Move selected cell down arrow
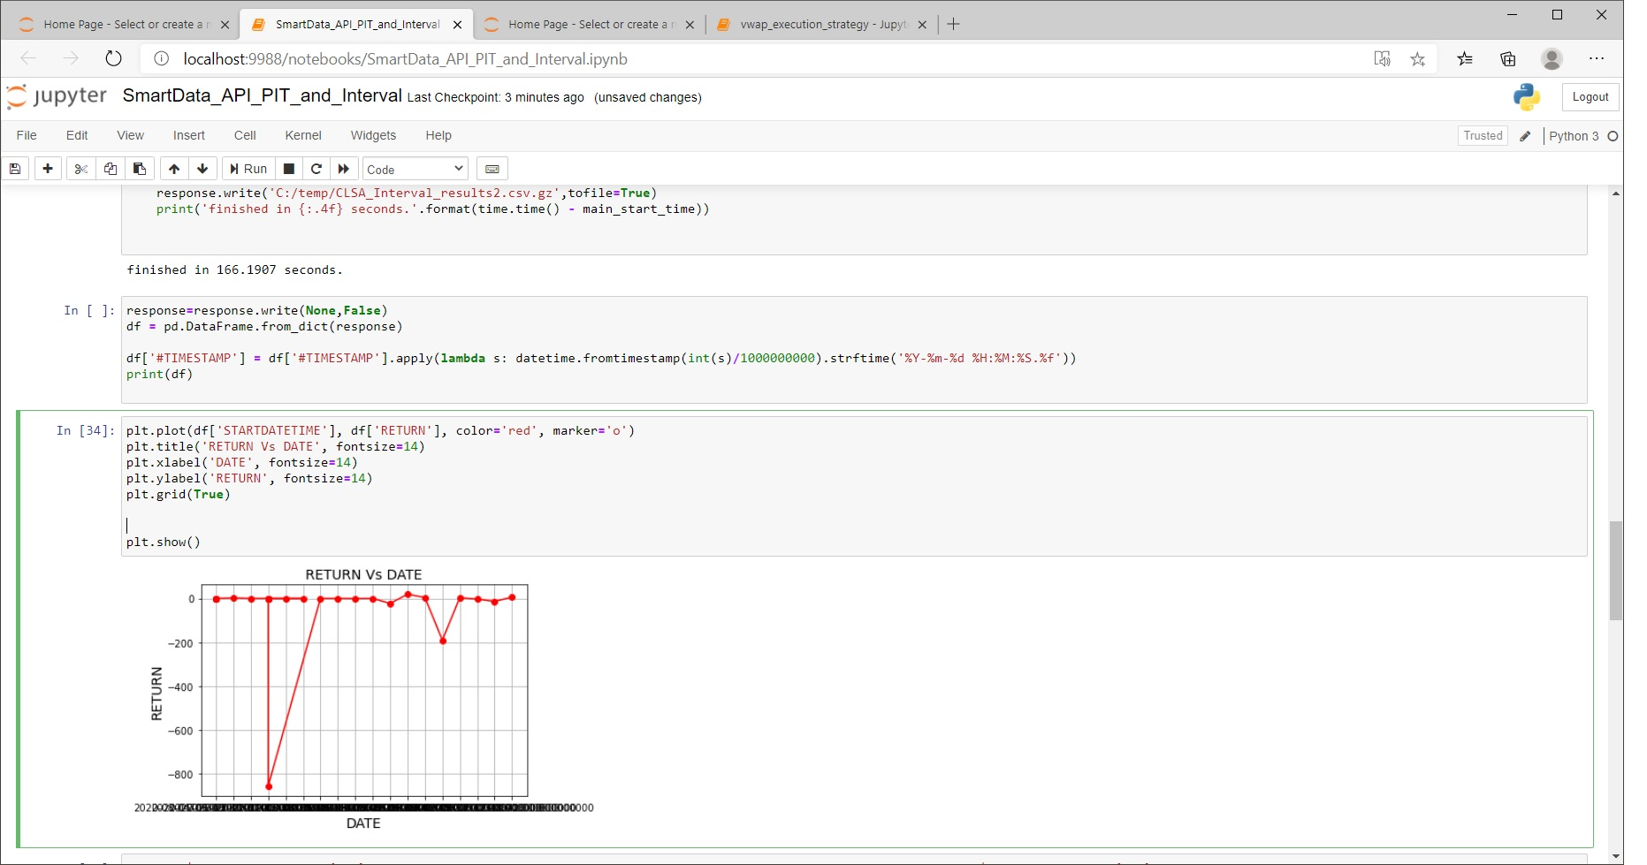1647x865 pixels. (x=202, y=169)
